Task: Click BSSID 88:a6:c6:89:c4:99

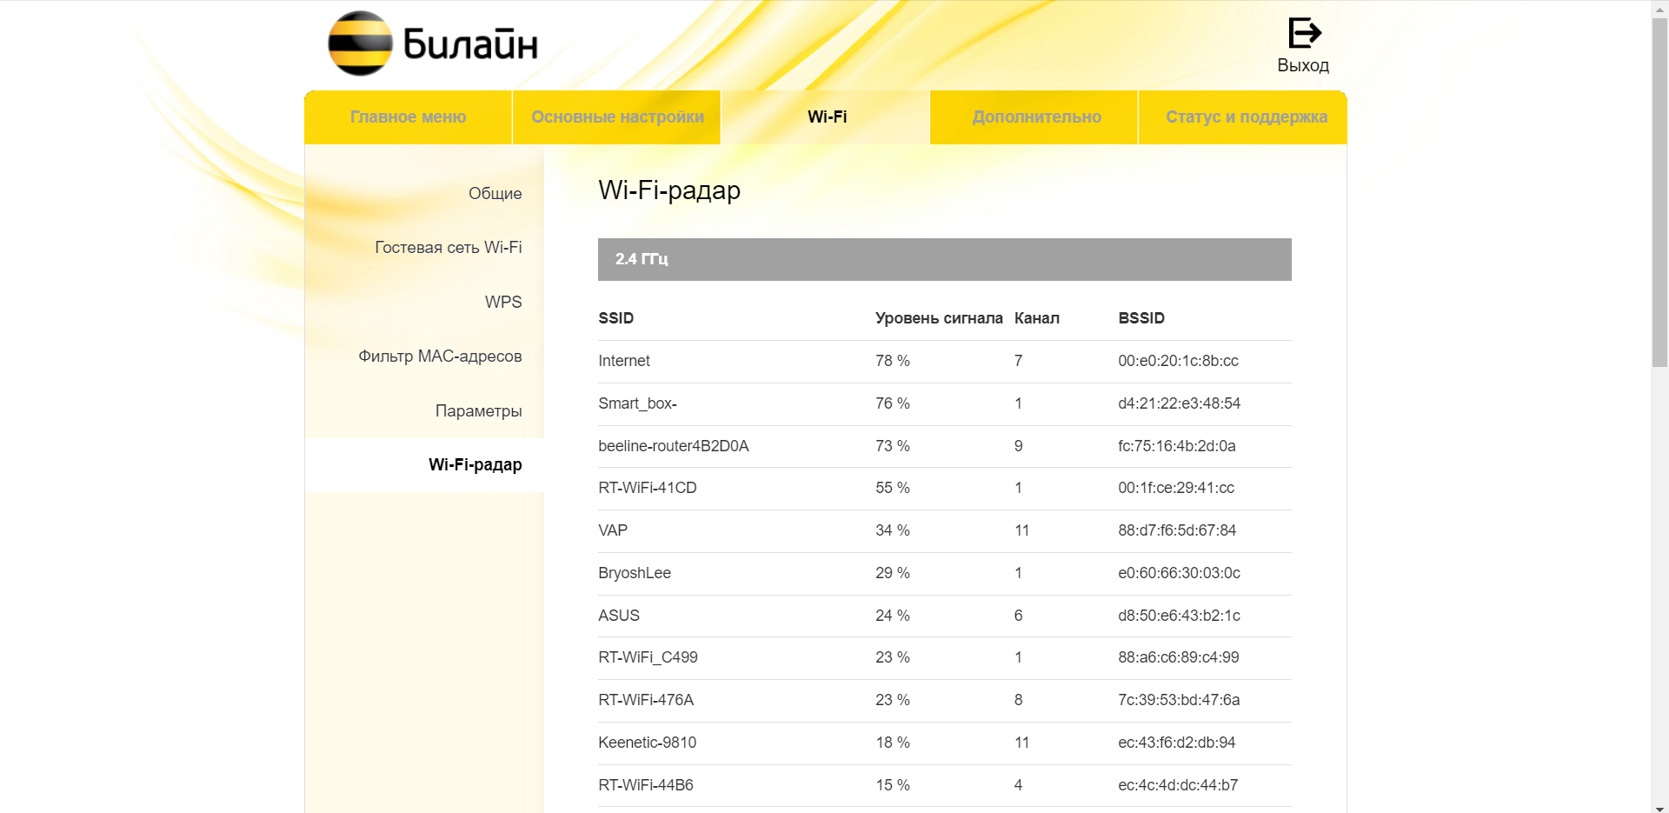Action: [1178, 657]
